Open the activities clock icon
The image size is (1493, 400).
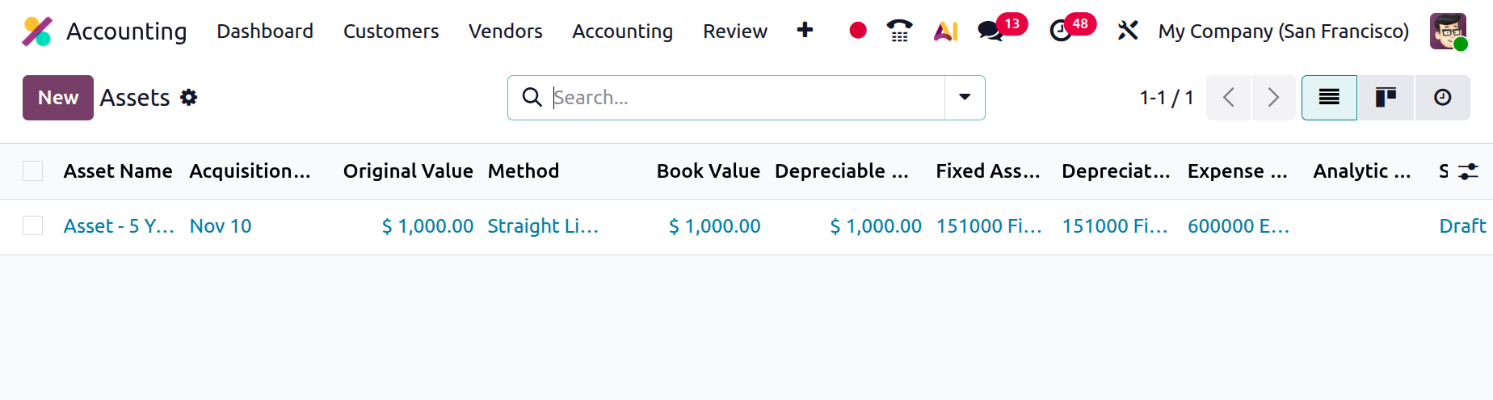(1061, 32)
